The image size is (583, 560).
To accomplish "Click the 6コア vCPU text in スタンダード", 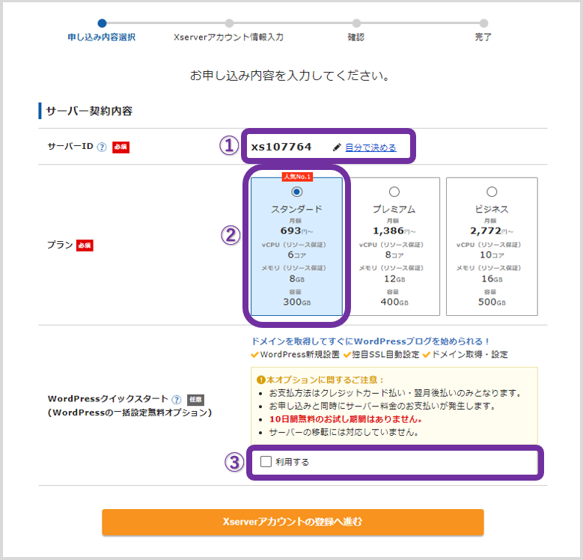I will tap(296, 255).
